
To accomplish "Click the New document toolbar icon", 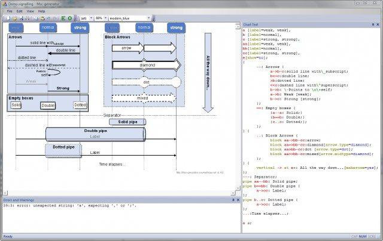I will 8,18.
